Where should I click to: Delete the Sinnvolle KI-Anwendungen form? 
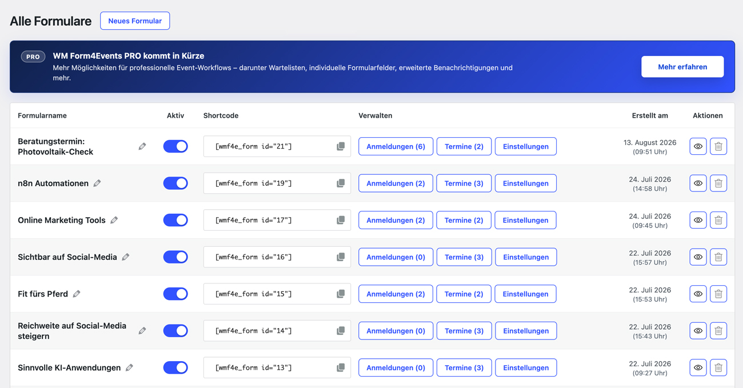pos(718,367)
